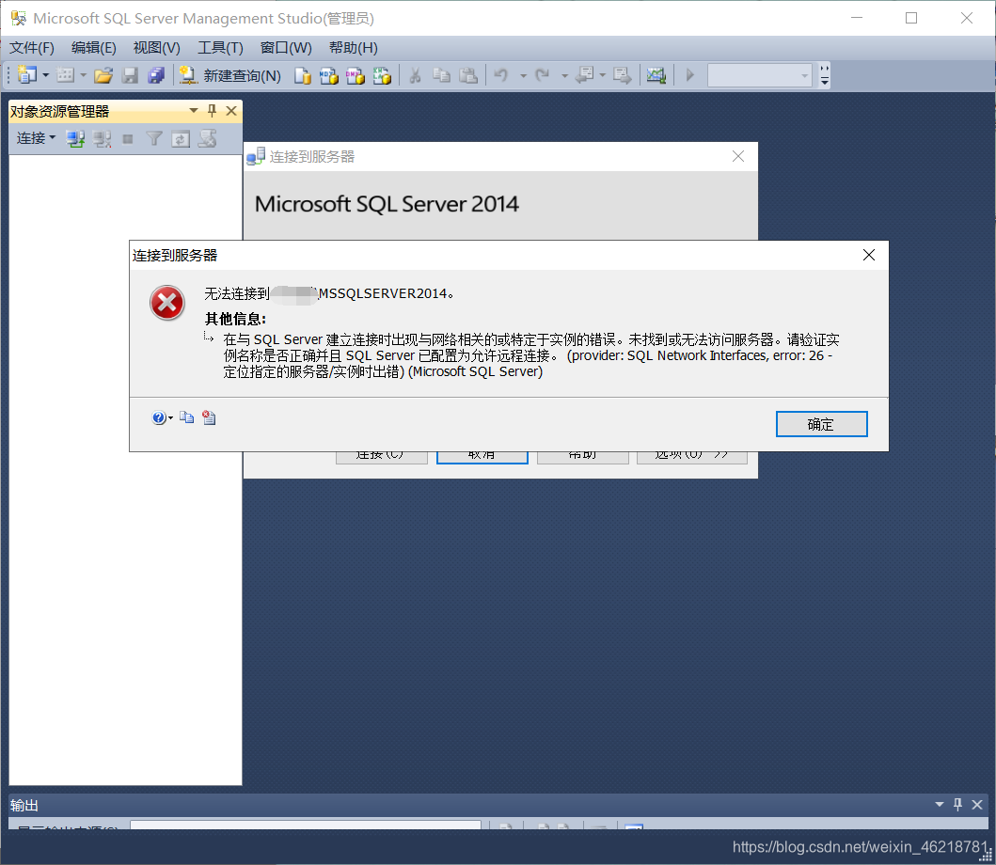Click the Add New Item toolbar icon
This screenshot has width=996, height=865.
[66, 75]
